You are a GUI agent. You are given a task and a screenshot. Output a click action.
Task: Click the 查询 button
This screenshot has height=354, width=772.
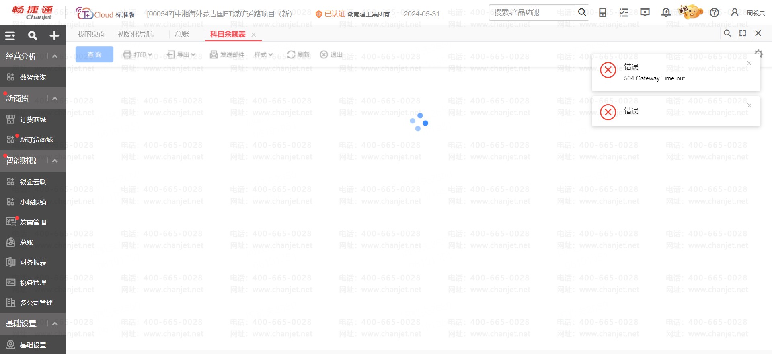(94, 54)
